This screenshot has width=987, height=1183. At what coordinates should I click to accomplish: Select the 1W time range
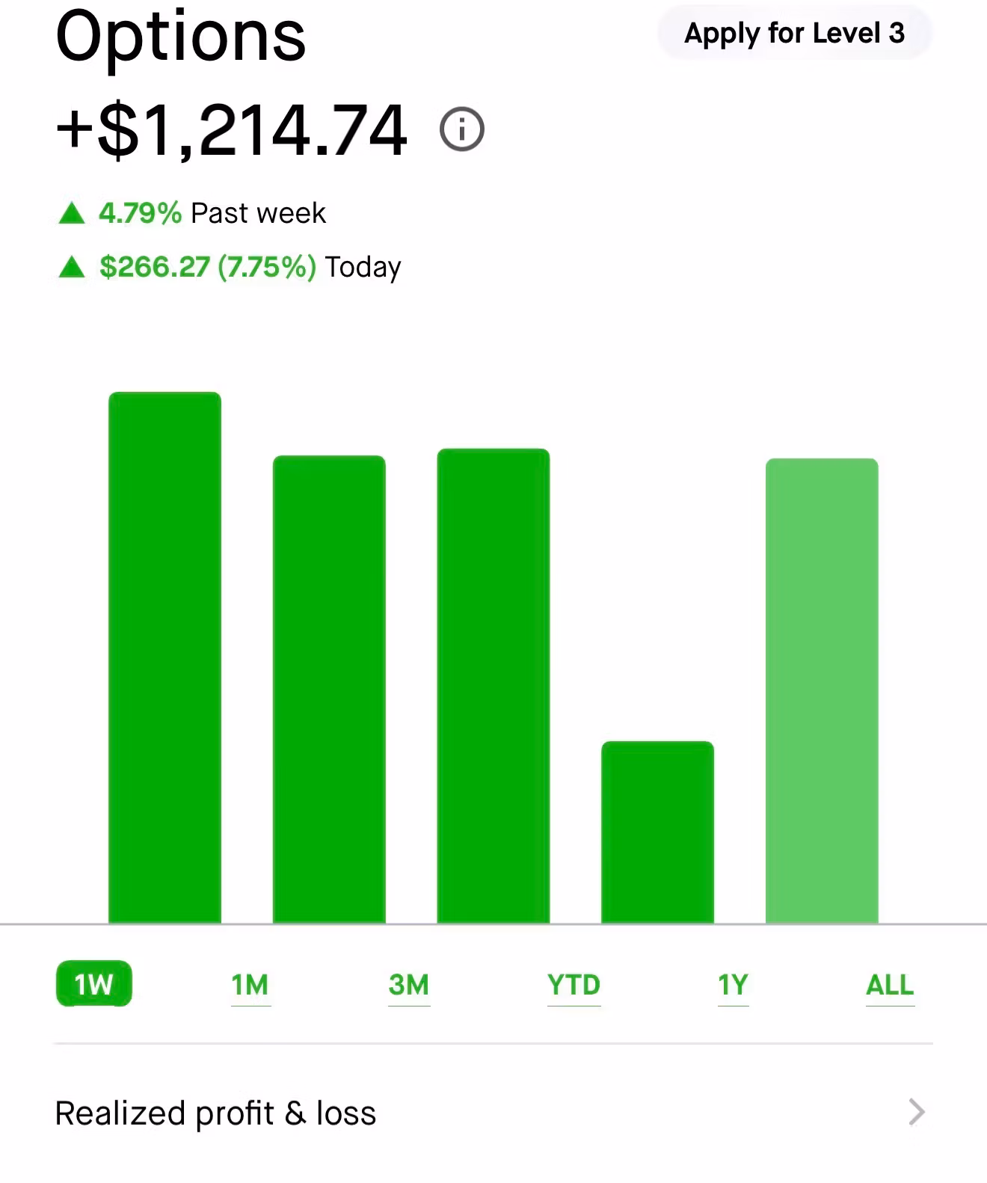pos(93,984)
